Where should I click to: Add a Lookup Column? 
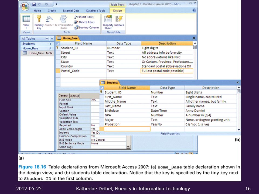[87, 27]
